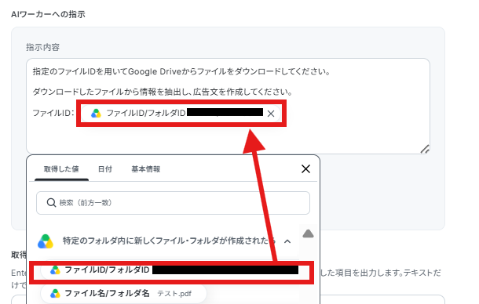This screenshot has width=479, height=304.
Task: Click the 検索（前方一致） search field
Action: (x=173, y=203)
